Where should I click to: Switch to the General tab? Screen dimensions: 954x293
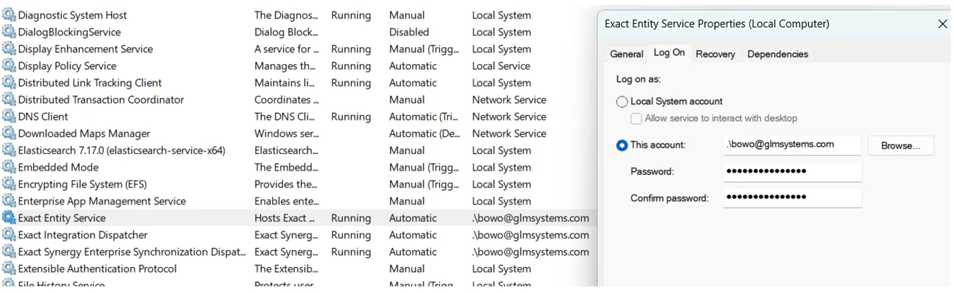pyautogui.click(x=626, y=54)
